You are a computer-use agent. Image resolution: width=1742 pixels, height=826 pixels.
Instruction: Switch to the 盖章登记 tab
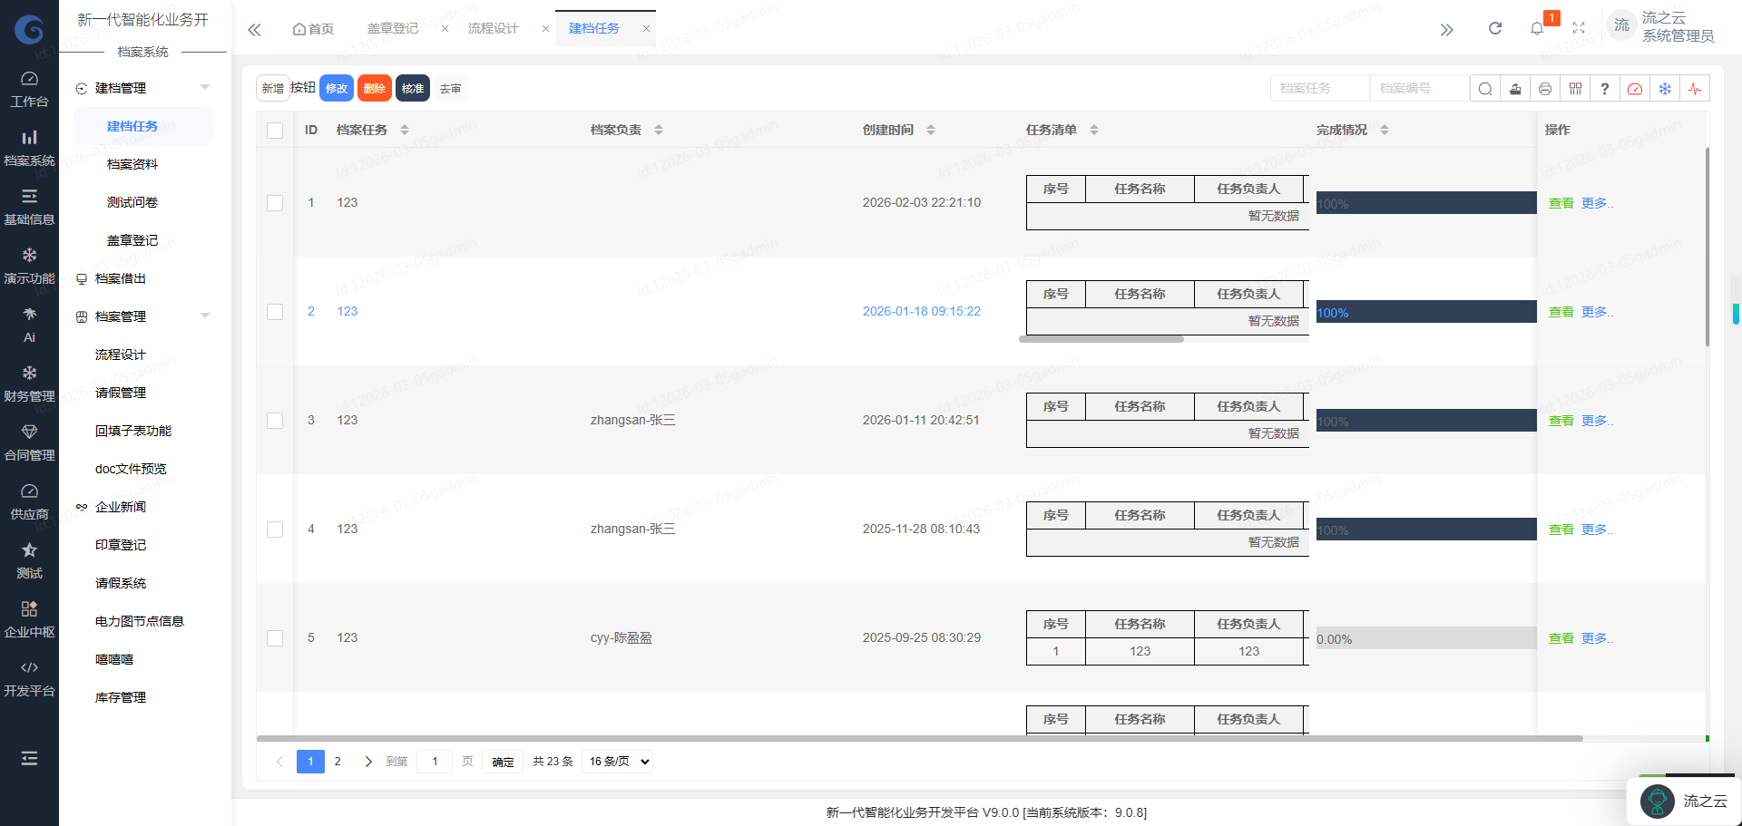click(393, 29)
